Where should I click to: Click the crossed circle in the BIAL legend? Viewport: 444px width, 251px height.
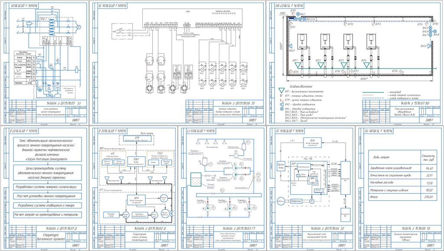(281, 108)
